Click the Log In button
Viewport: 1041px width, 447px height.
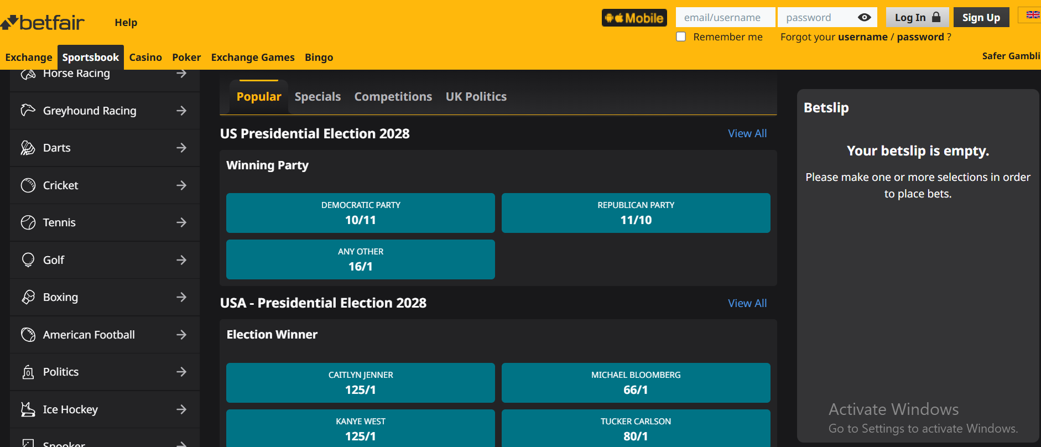coord(918,18)
